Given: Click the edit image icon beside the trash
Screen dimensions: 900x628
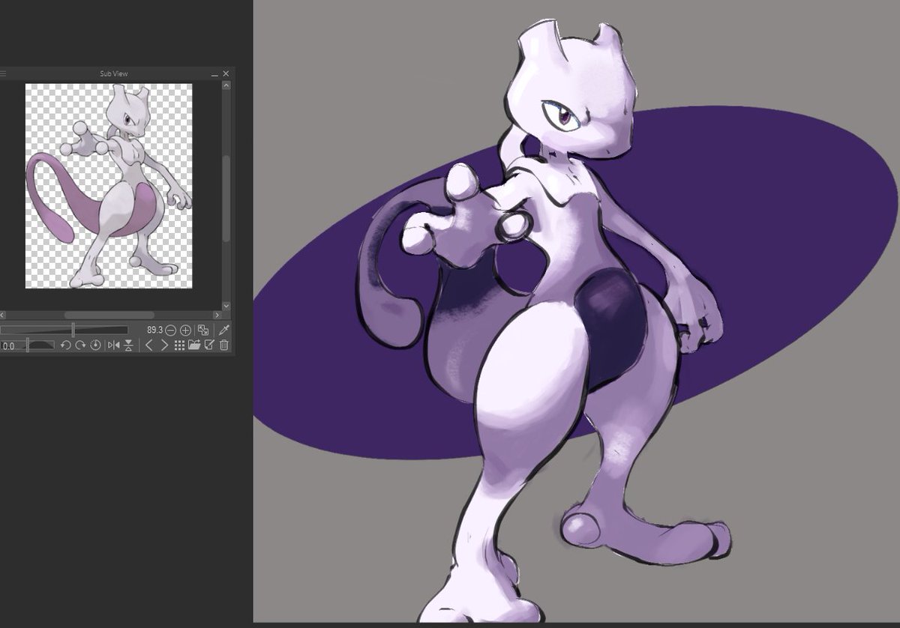Looking at the screenshot, I should pyautogui.click(x=209, y=345).
